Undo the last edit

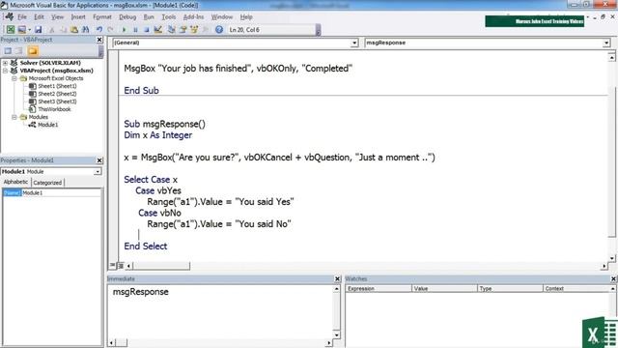pos(98,30)
